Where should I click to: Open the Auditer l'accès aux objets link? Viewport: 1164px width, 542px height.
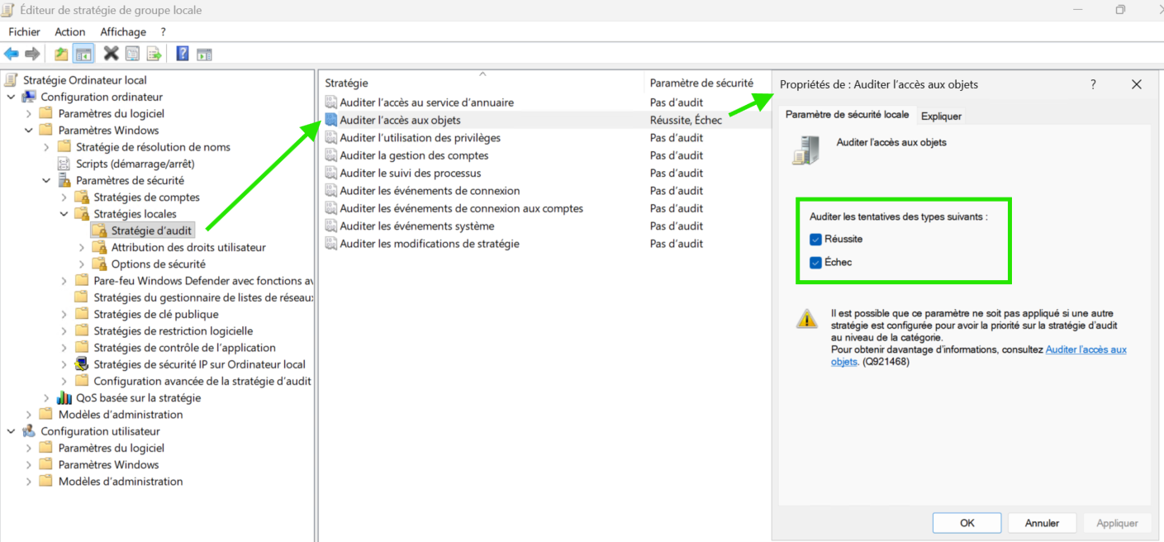pos(1086,349)
